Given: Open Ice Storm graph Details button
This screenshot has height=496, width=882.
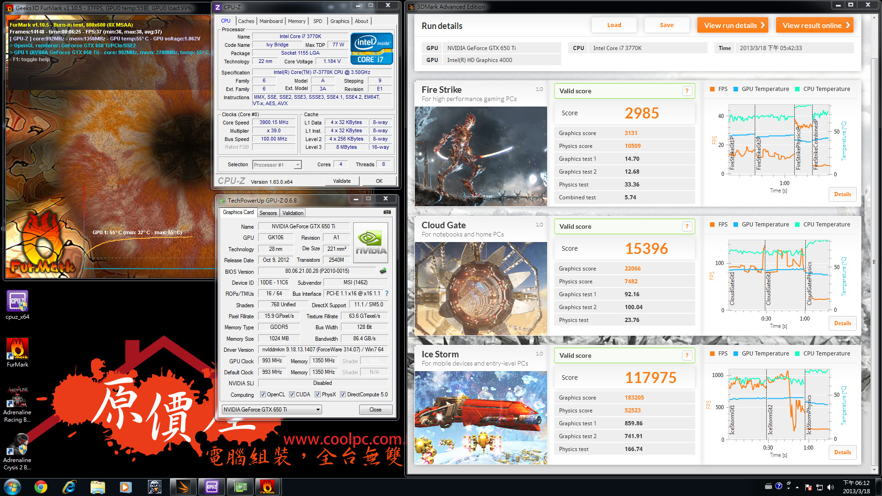Looking at the screenshot, I should (842, 452).
